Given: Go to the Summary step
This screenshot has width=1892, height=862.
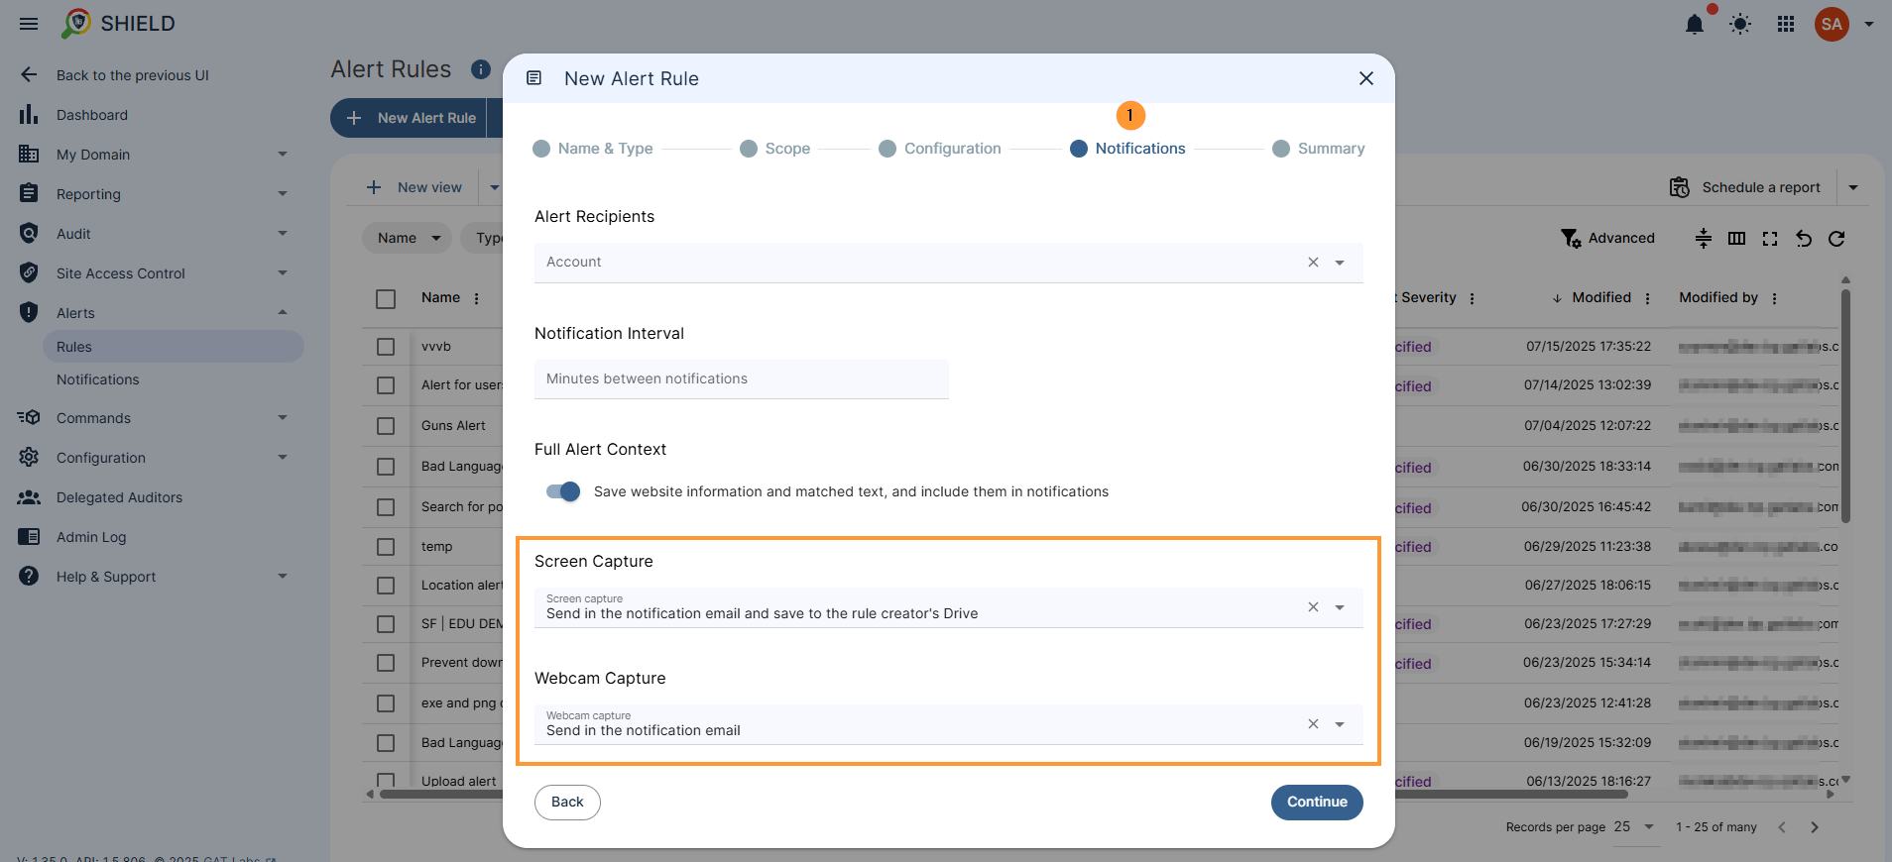Looking at the screenshot, I should pyautogui.click(x=1319, y=149).
